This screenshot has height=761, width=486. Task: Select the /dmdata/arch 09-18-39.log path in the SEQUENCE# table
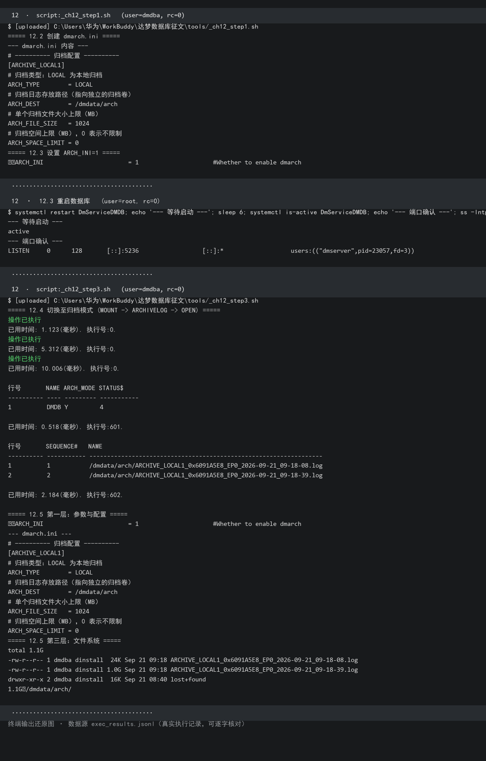206,476
